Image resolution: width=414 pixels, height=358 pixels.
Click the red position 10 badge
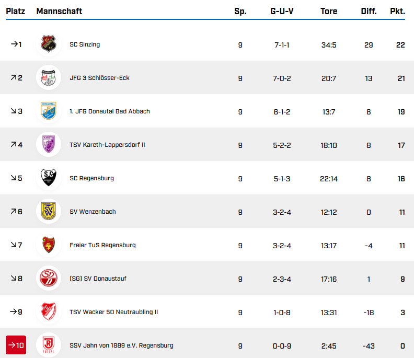coord(16,345)
